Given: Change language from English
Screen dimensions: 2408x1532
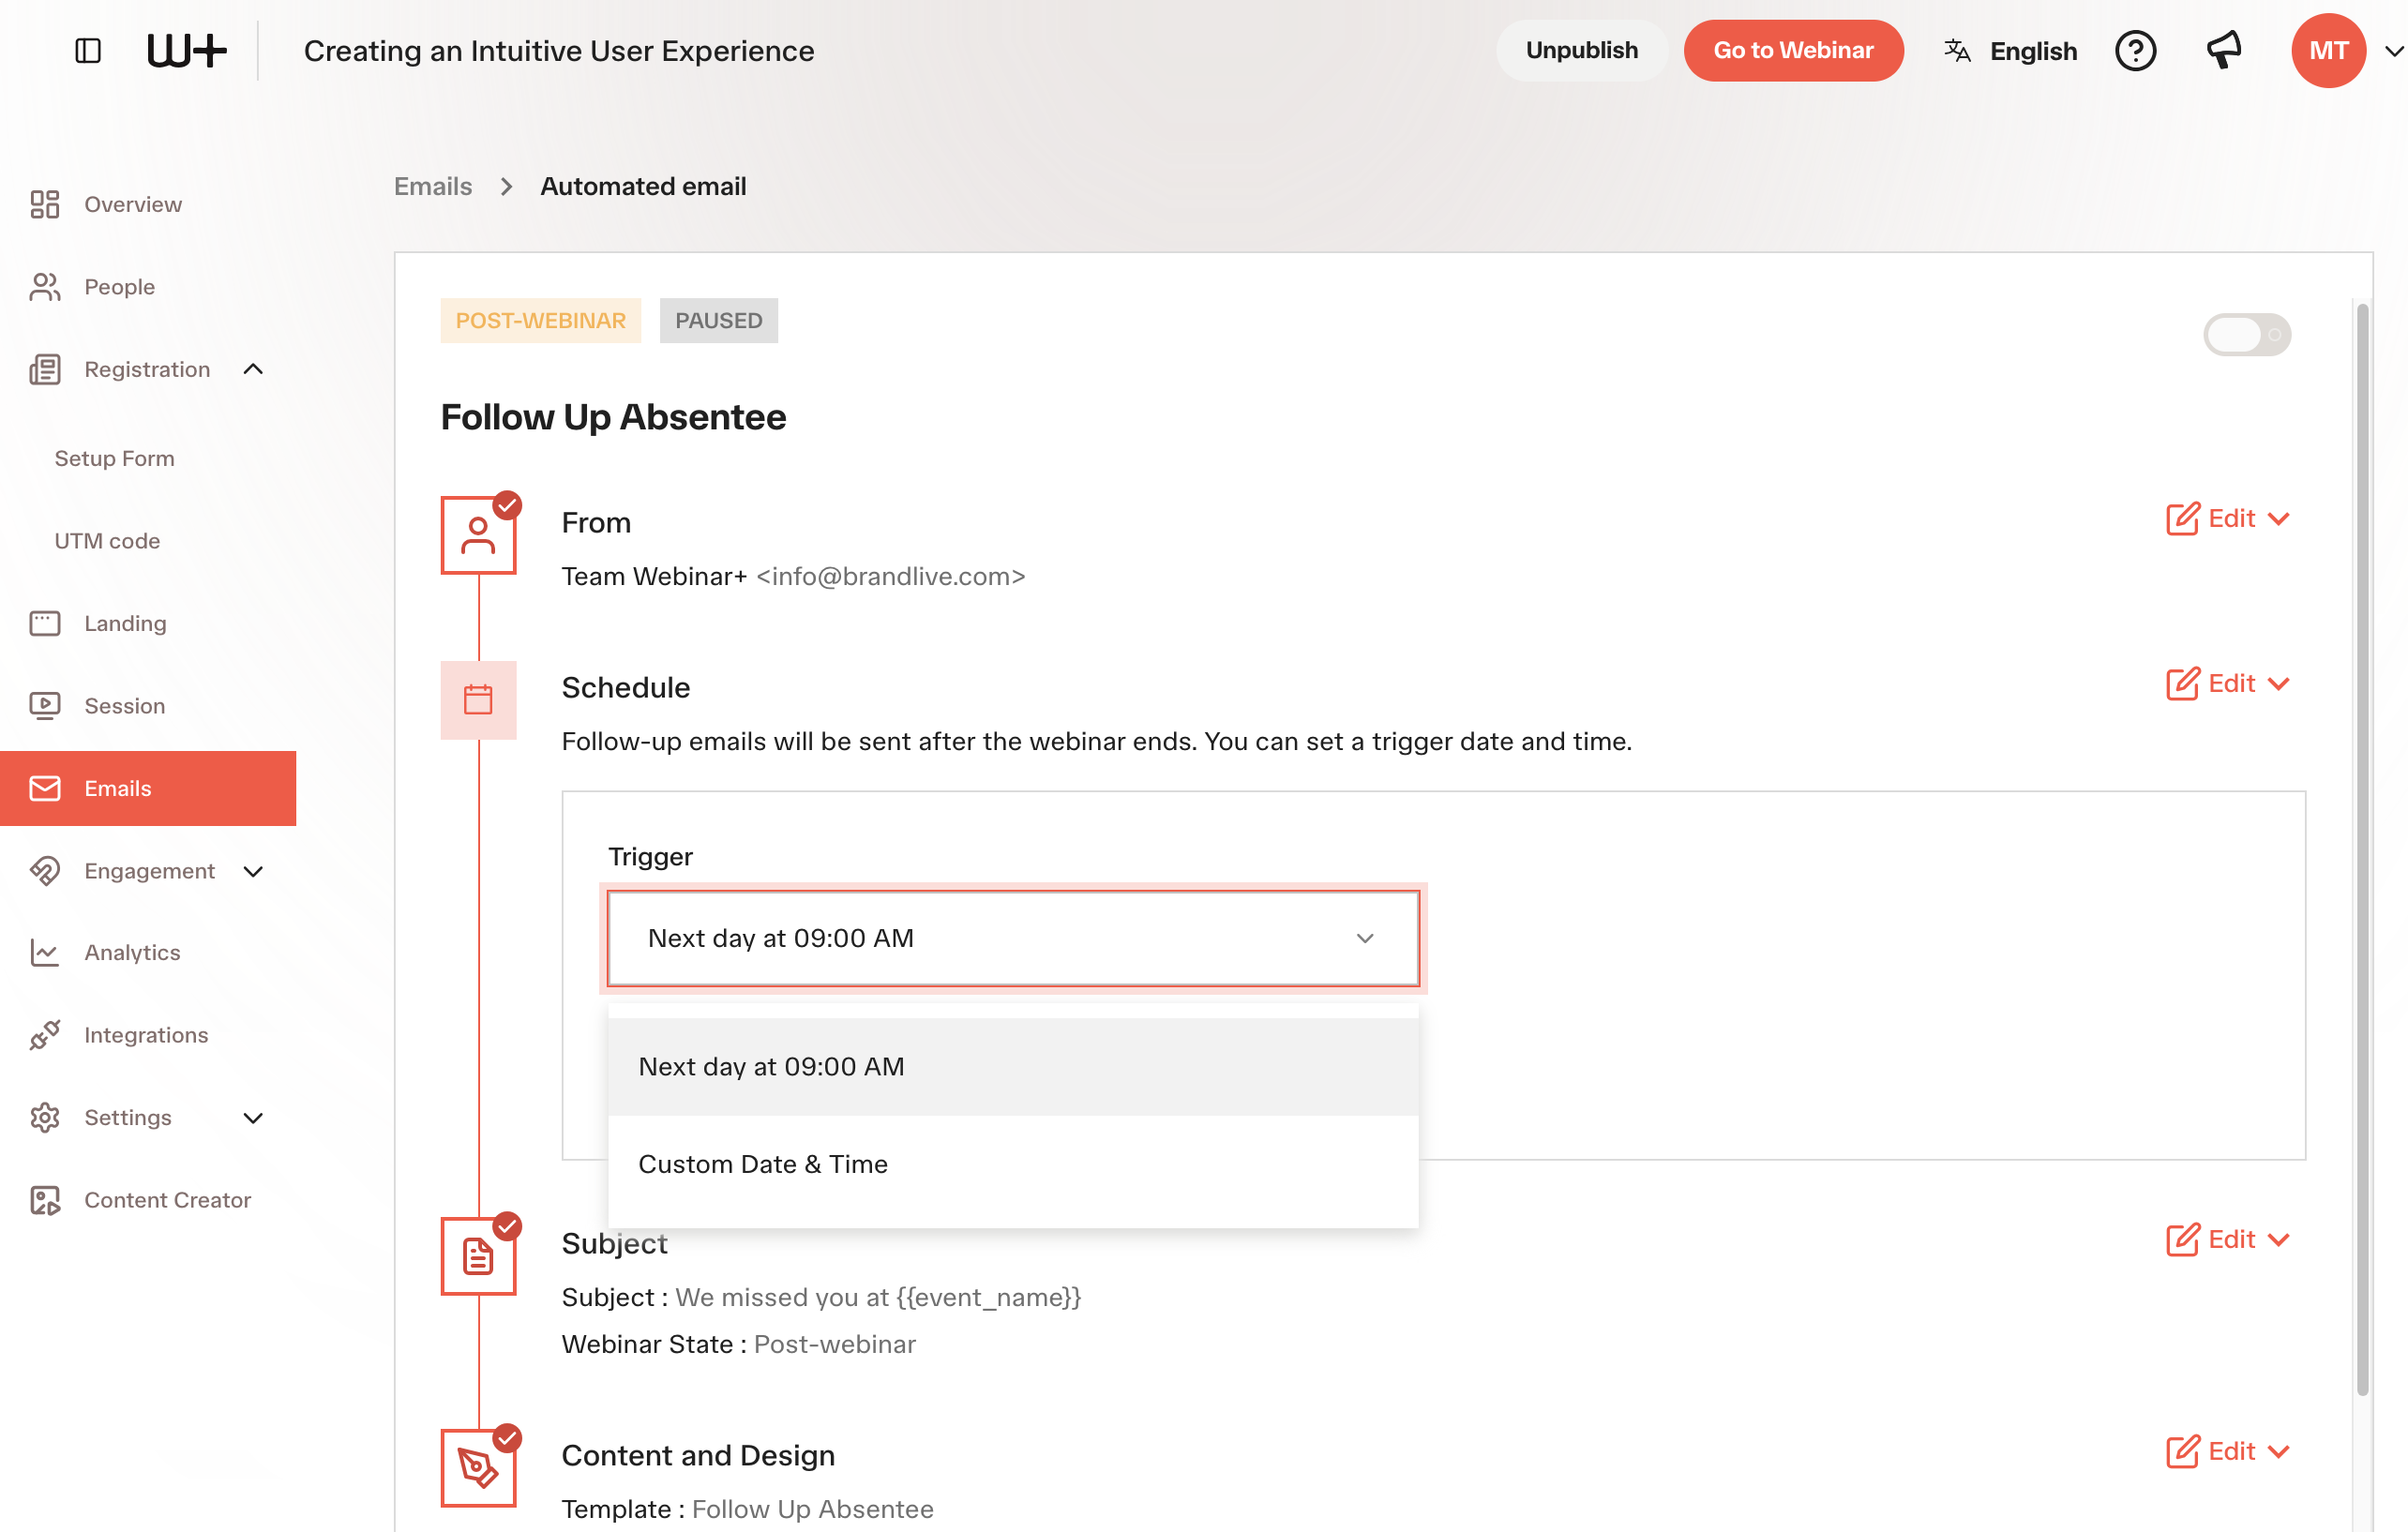Looking at the screenshot, I should point(2033,51).
